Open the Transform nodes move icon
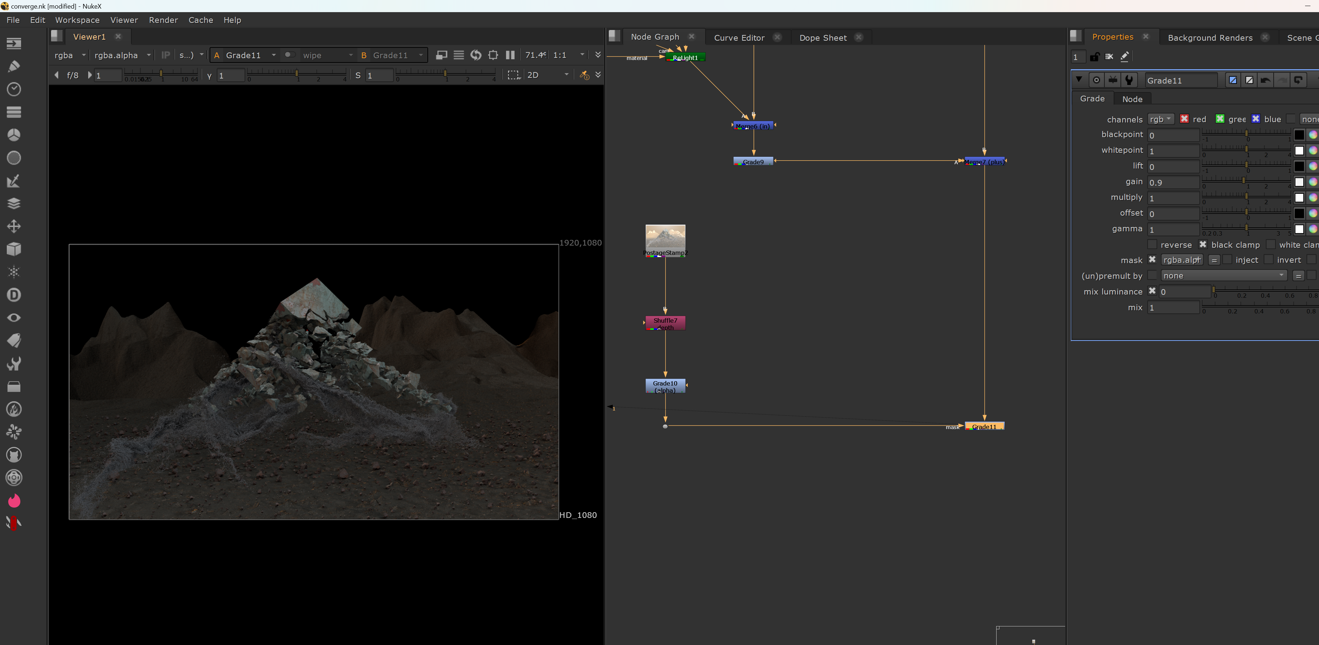The image size is (1319, 645). pyautogui.click(x=14, y=226)
